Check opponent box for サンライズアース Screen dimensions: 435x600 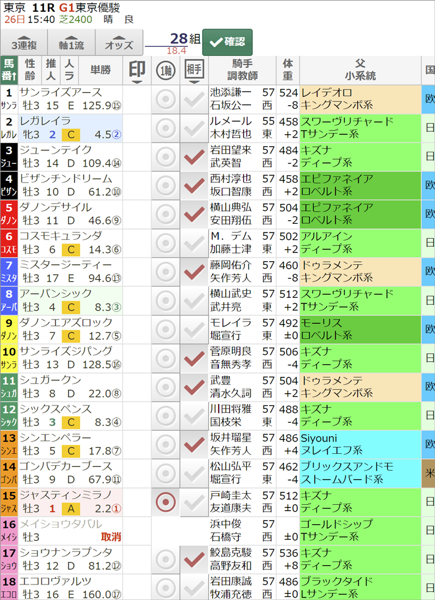[x=195, y=99]
